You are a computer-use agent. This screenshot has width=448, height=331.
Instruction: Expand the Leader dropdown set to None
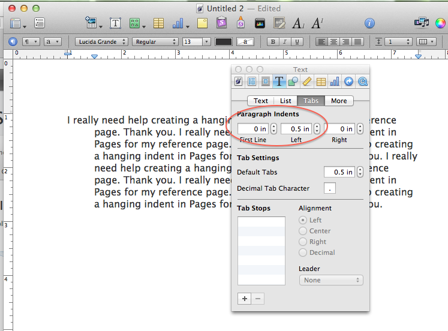coord(331,280)
